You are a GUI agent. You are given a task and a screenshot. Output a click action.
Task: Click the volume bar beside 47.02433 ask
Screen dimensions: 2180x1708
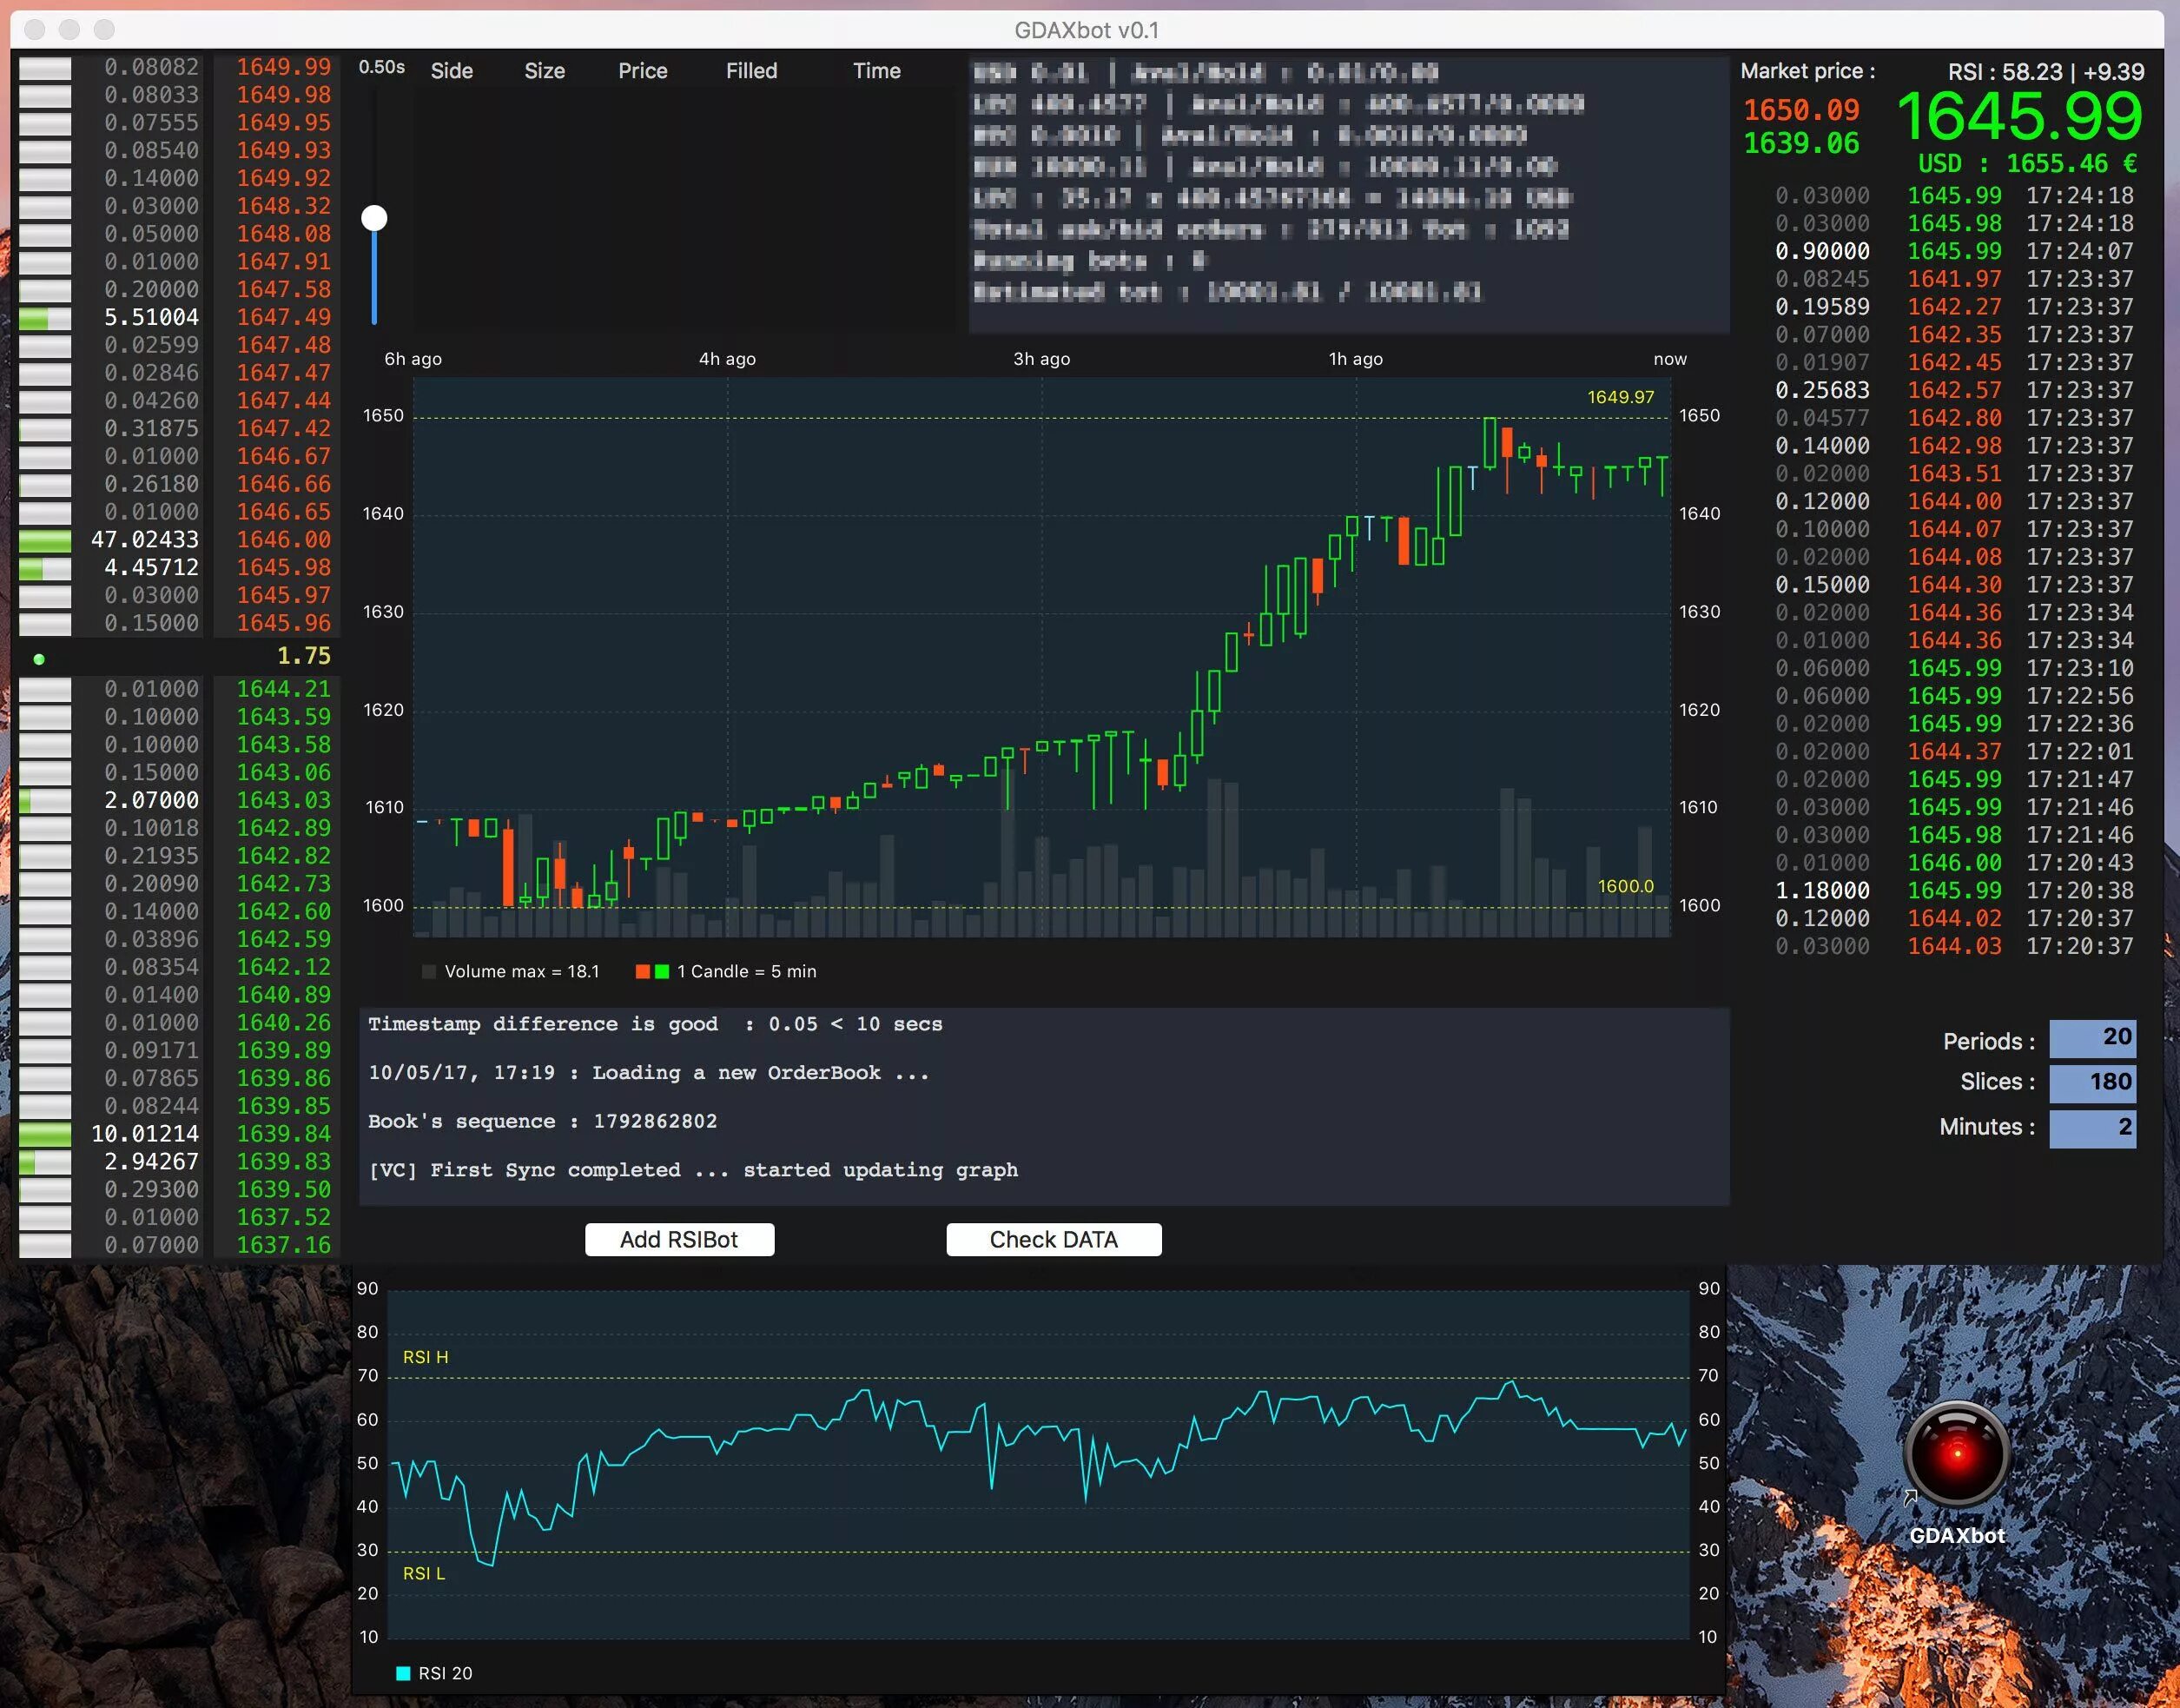click(45, 540)
